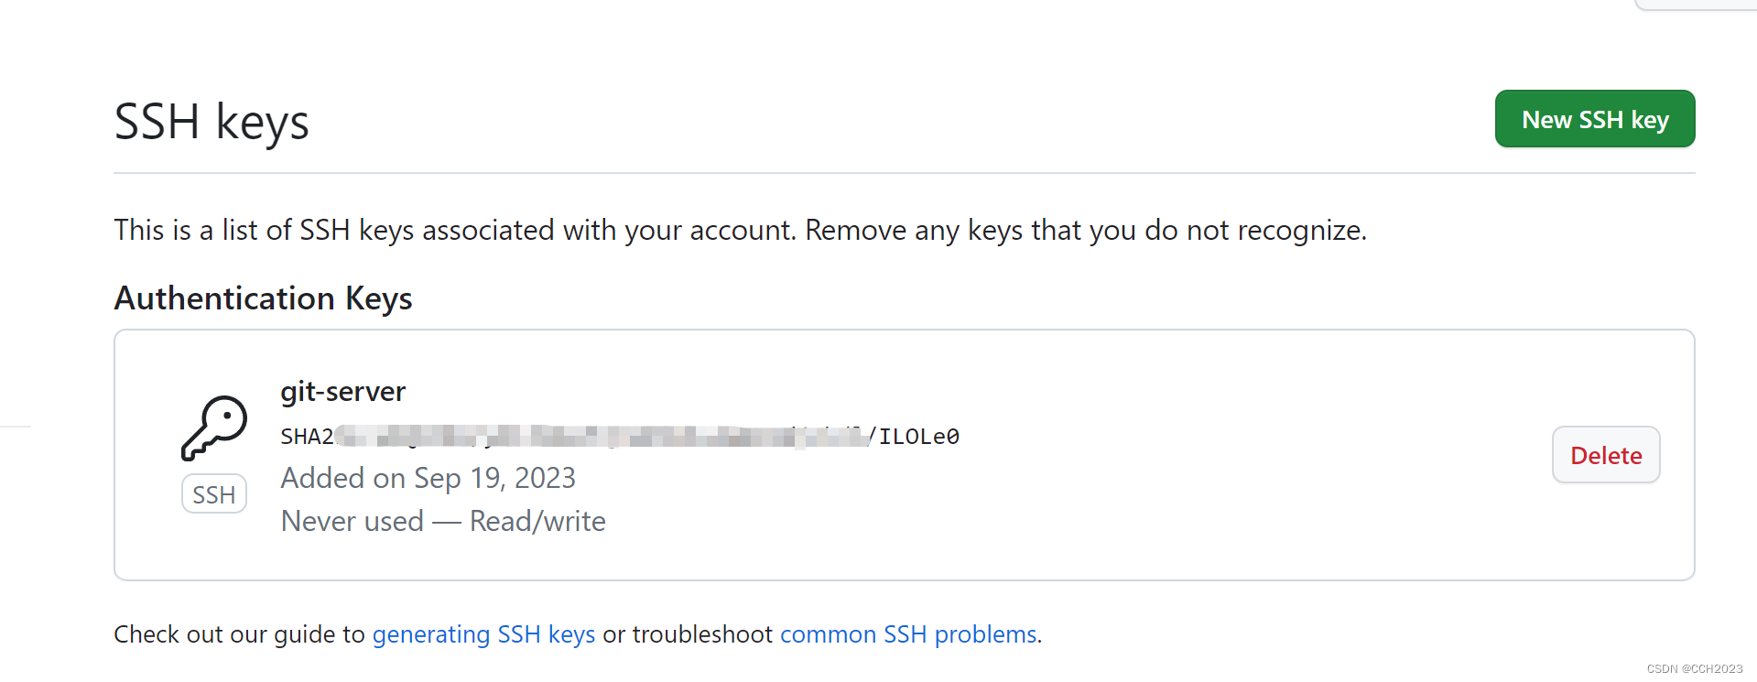Click the SSH keys page heading
Image resolution: width=1757 pixels, height=682 pixels.
[211, 120]
